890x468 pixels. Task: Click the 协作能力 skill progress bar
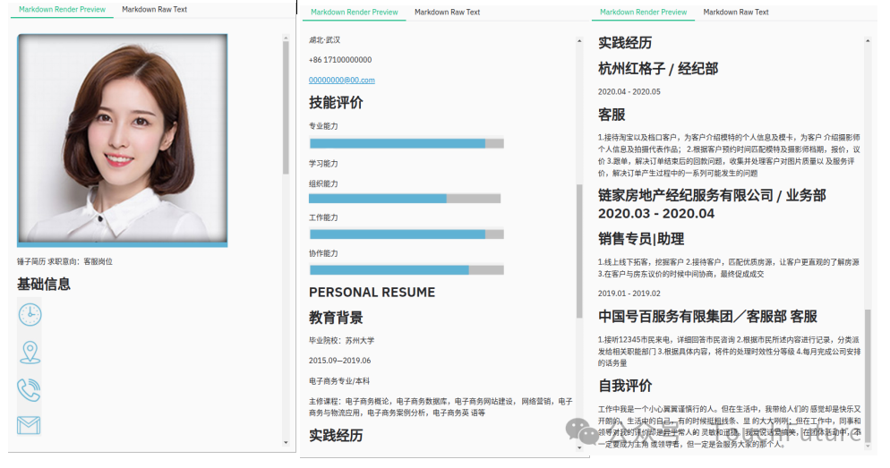point(406,269)
